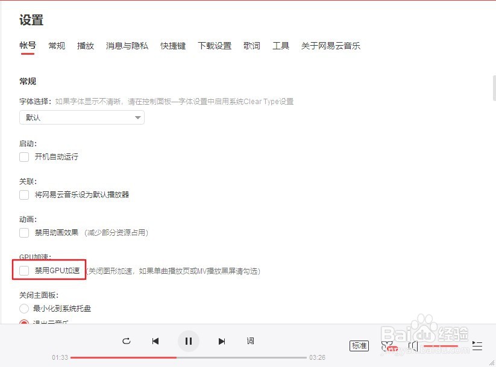
Task: Open lyrics with the 词 icon
Action: (250, 341)
